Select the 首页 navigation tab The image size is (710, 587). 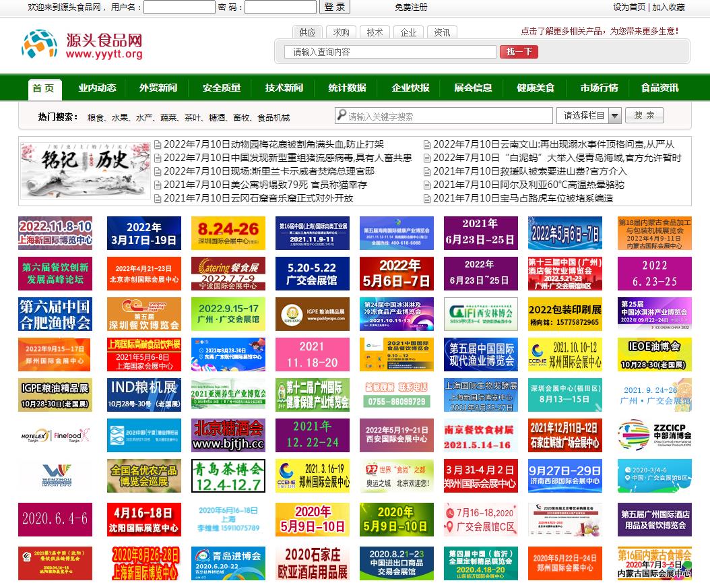[44, 88]
